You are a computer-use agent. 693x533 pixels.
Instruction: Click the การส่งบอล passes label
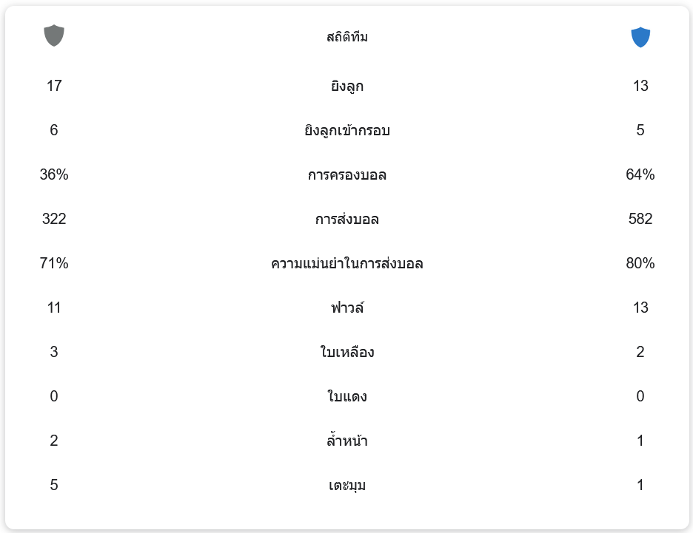pyautogui.click(x=346, y=220)
